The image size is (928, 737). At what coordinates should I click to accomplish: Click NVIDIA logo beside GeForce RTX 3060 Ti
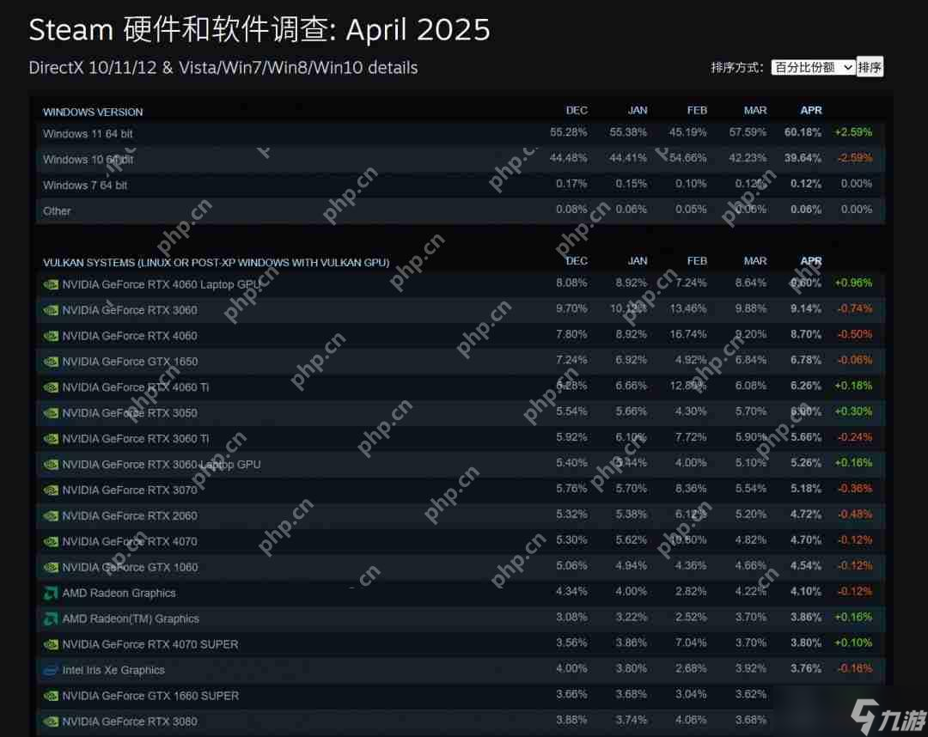51,439
